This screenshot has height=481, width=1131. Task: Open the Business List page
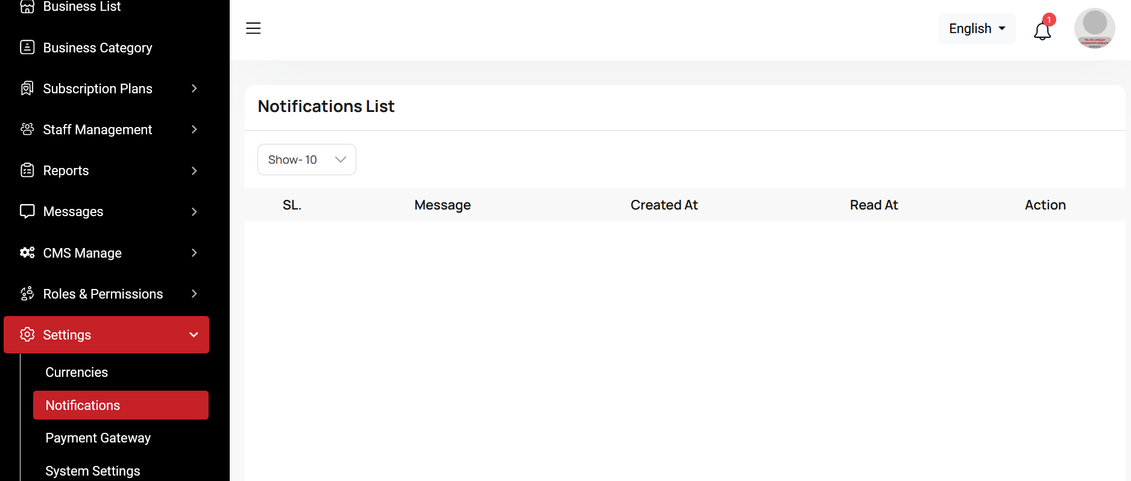tap(82, 7)
